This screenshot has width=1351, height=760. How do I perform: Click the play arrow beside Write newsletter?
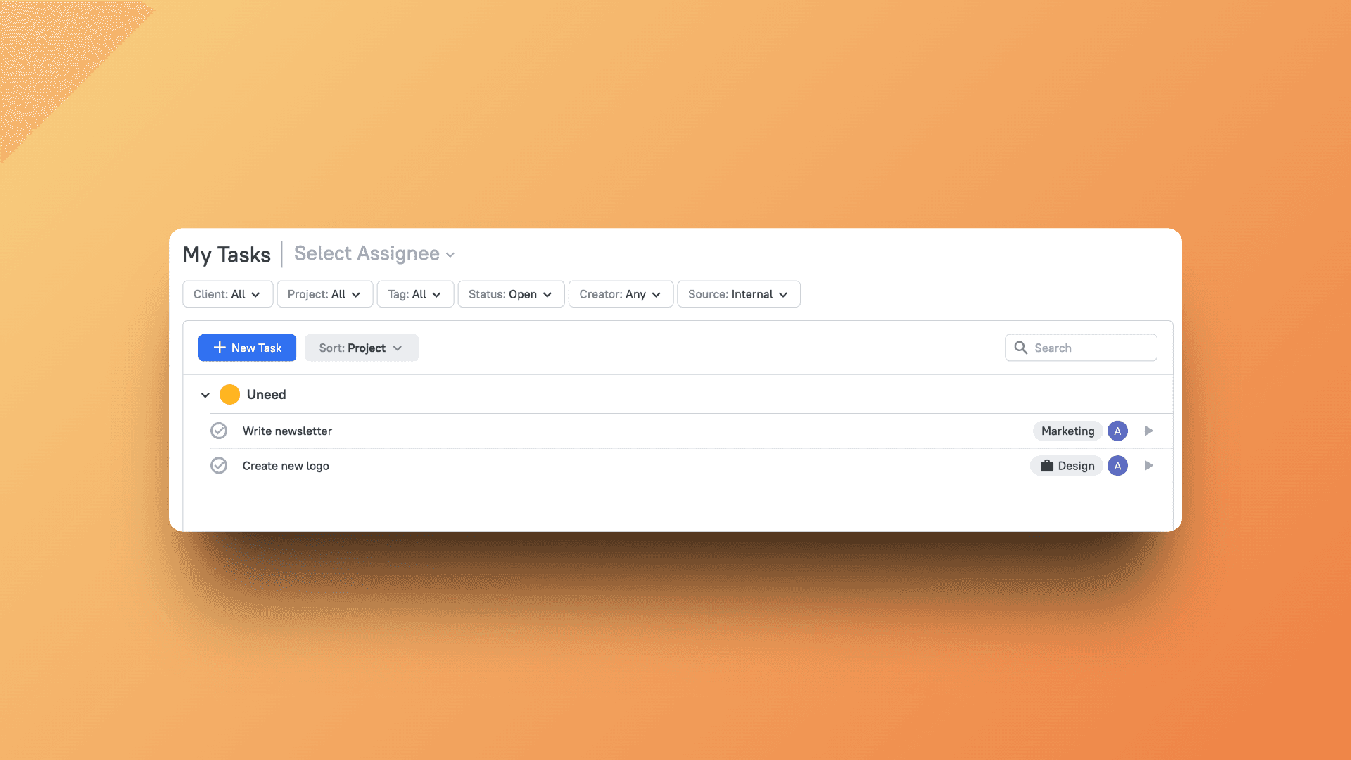tap(1148, 431)
